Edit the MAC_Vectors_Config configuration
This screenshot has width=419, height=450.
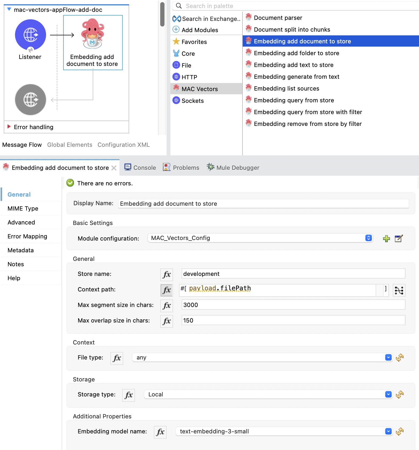399,238
